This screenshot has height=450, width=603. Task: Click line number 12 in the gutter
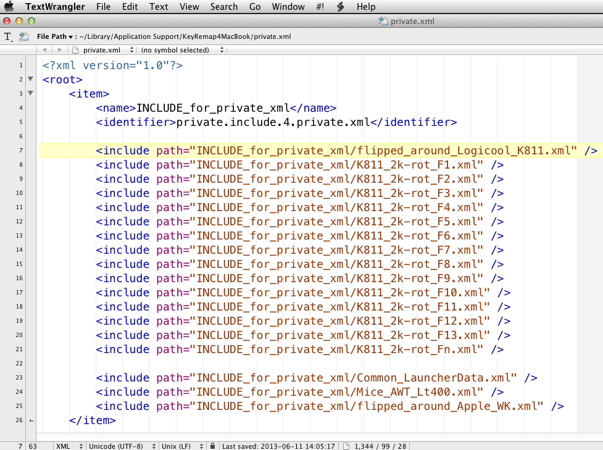coord(19,222)
